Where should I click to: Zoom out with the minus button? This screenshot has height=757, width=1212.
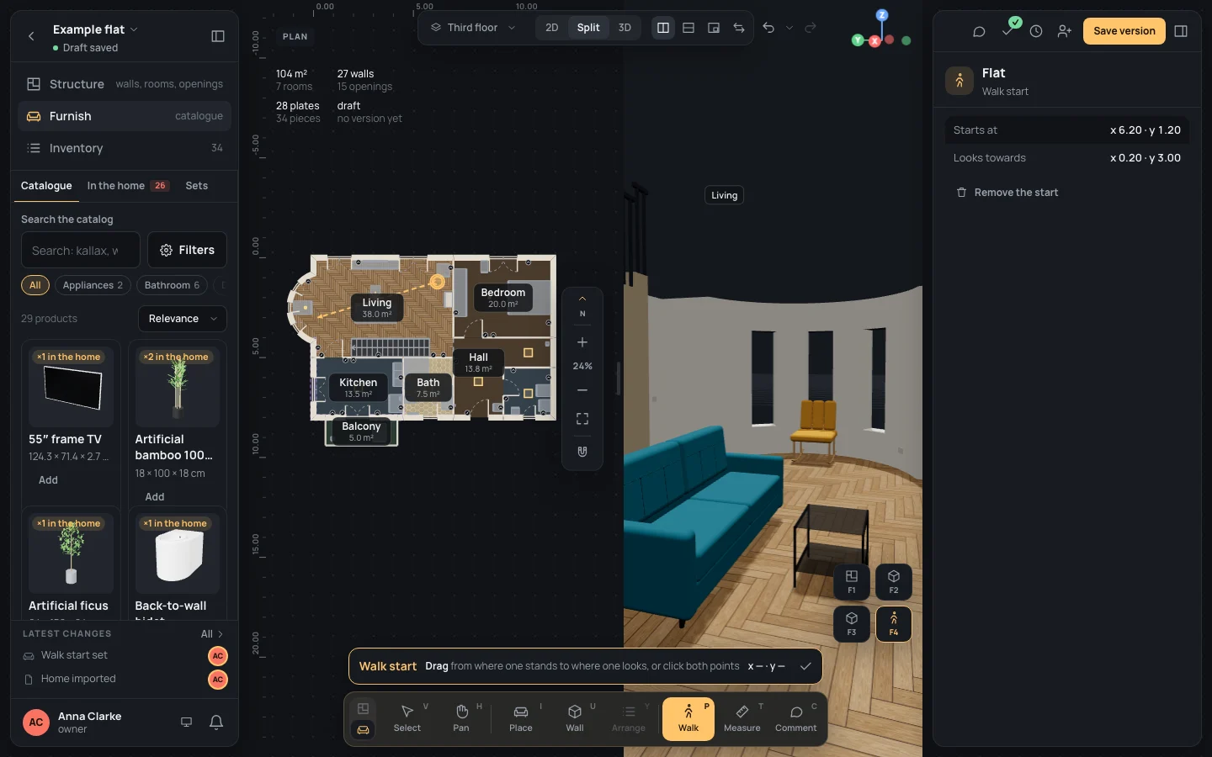pos(582,390)
